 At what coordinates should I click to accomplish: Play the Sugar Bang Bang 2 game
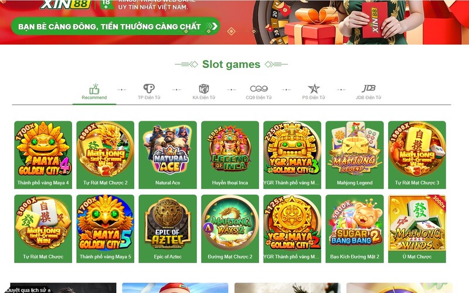click(x=355, y=229)
